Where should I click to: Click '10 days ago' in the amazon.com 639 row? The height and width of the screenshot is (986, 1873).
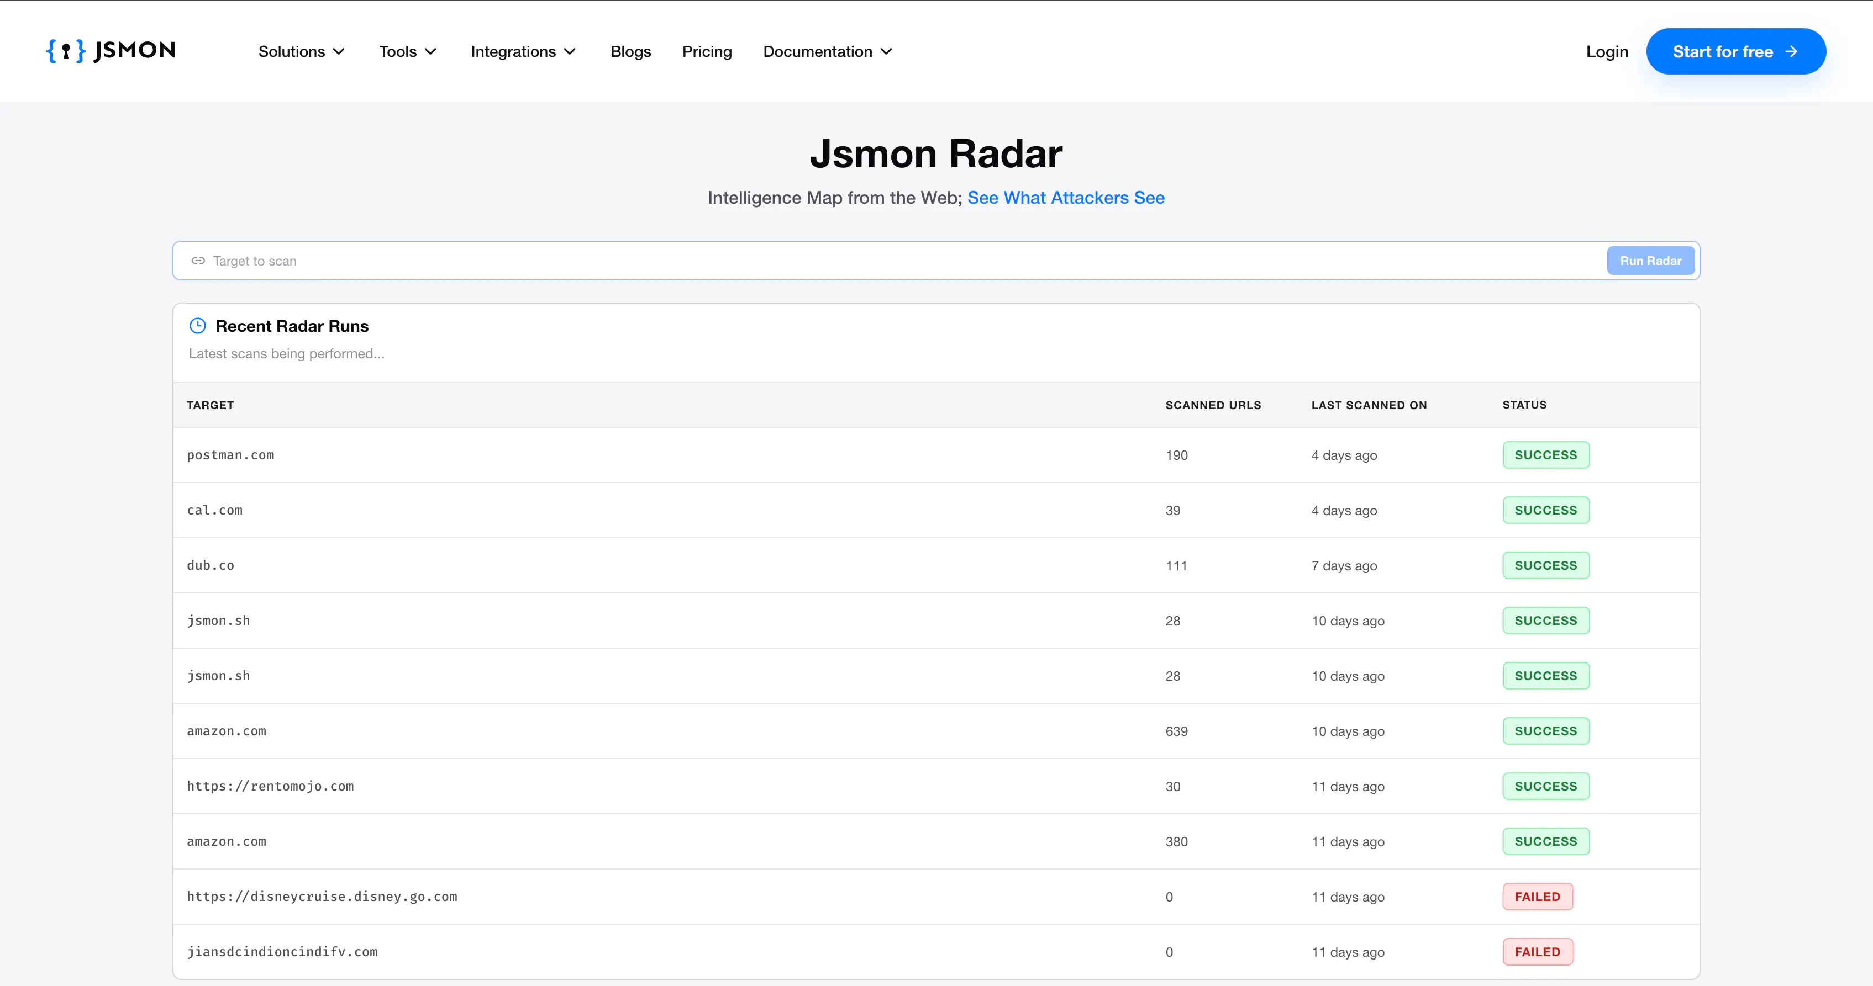click(x=1348, y=731)
